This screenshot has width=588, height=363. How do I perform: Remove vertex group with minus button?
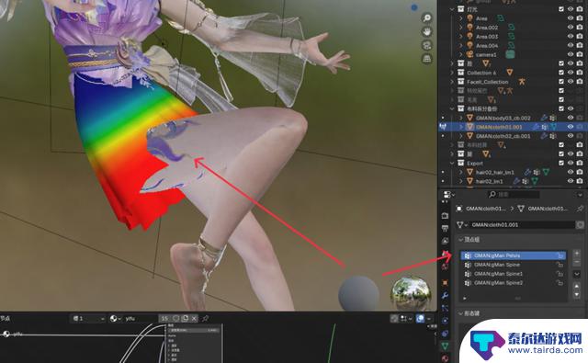pyautogui.click(x=577, y=261)
